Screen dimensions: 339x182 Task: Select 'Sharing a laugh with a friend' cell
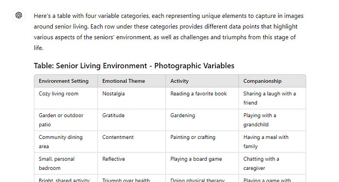click(x=272, y=98)
